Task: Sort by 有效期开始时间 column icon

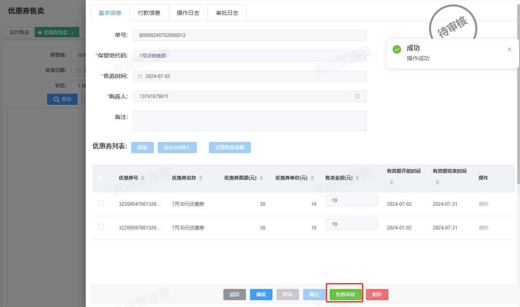Action: coord(392,182)
